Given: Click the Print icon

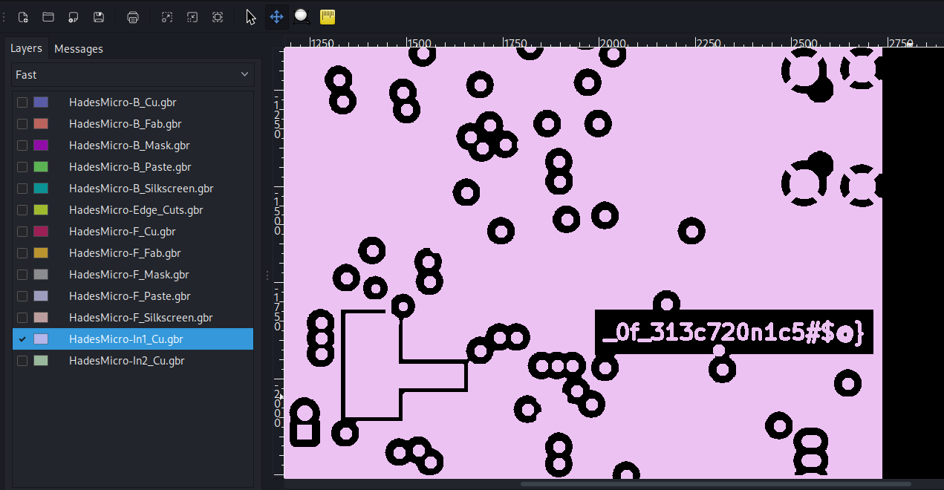Looking at the screenshot, I should (x=133, y=17).
